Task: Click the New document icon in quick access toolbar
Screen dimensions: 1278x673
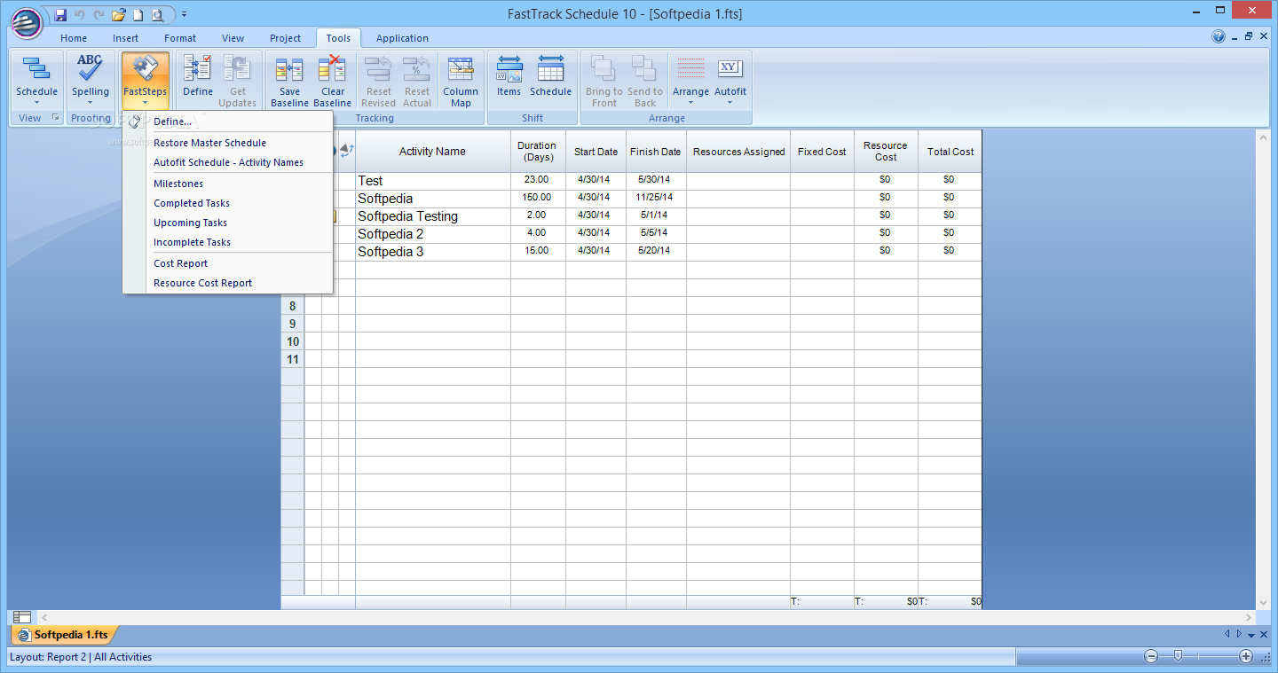Action: point(138,14)
